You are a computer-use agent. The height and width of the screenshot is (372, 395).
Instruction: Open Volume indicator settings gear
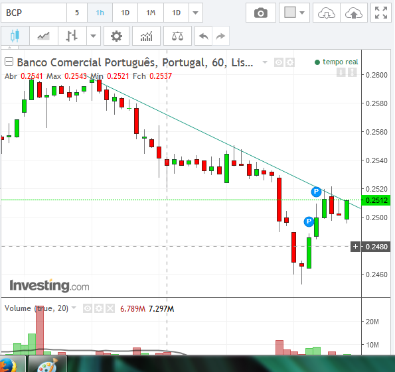pos(99,308)
